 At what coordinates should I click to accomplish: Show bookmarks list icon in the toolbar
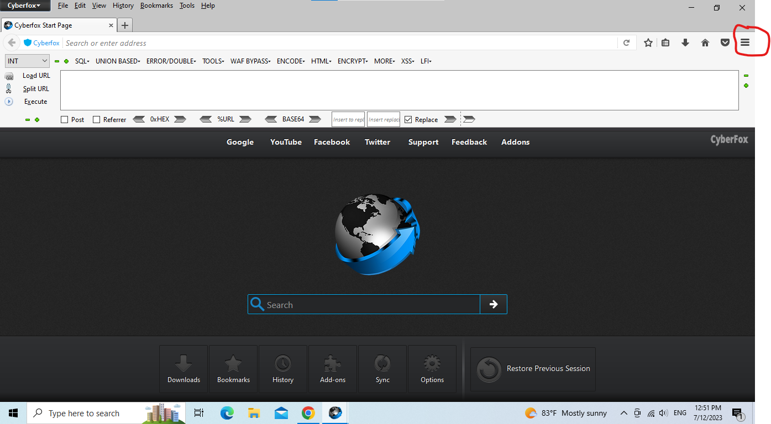point(665,43)
